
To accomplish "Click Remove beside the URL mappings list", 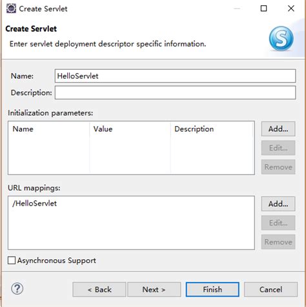I will [278, 242].
